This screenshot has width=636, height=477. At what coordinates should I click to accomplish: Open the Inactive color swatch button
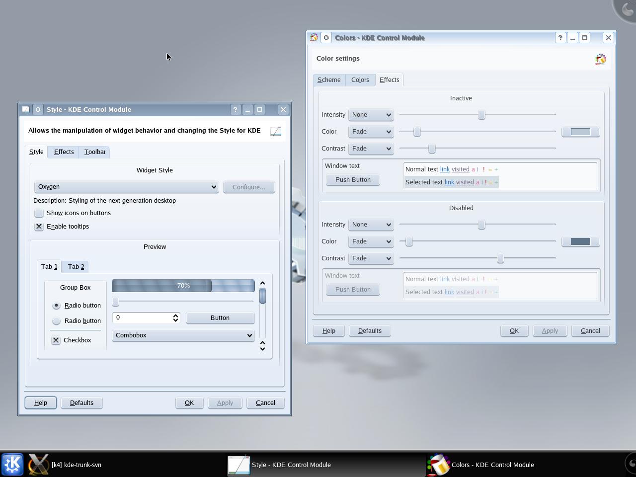[580, 132]
